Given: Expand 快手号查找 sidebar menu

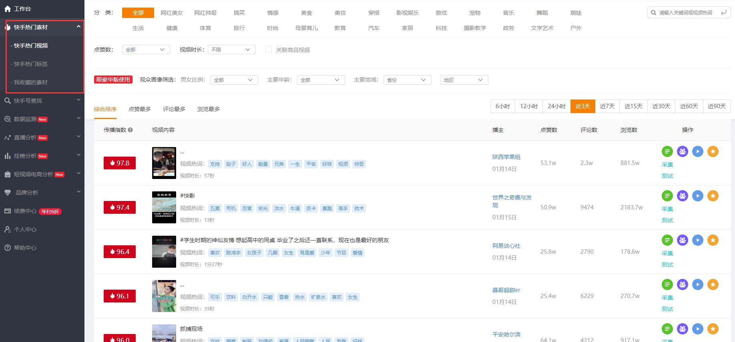Looking at the screenshot, I should [42, 101].
